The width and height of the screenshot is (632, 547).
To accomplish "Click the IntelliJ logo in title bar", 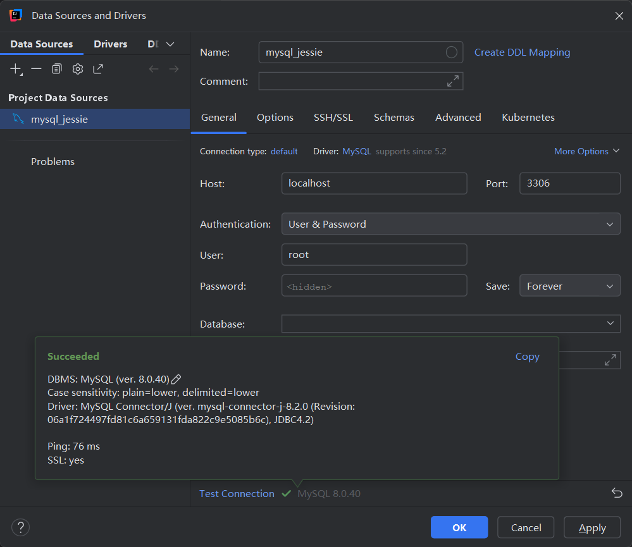I will pos(15,15).
